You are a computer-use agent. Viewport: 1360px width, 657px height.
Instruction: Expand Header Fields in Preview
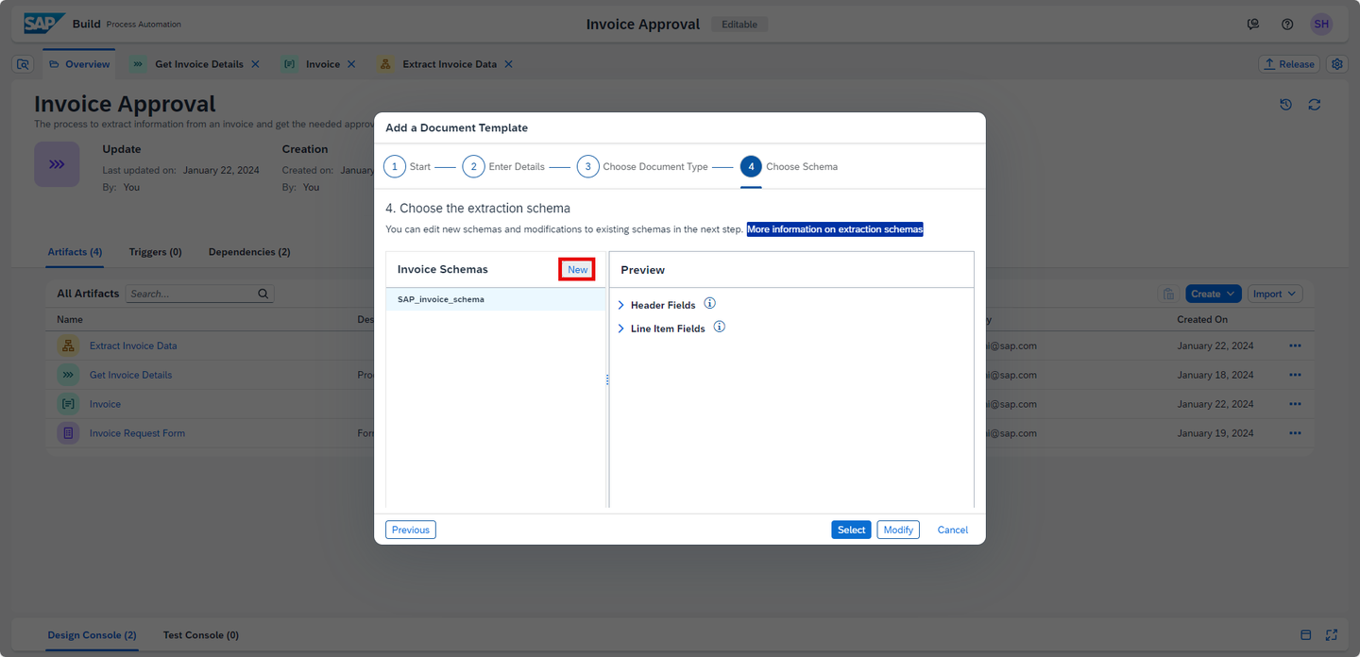620,305
